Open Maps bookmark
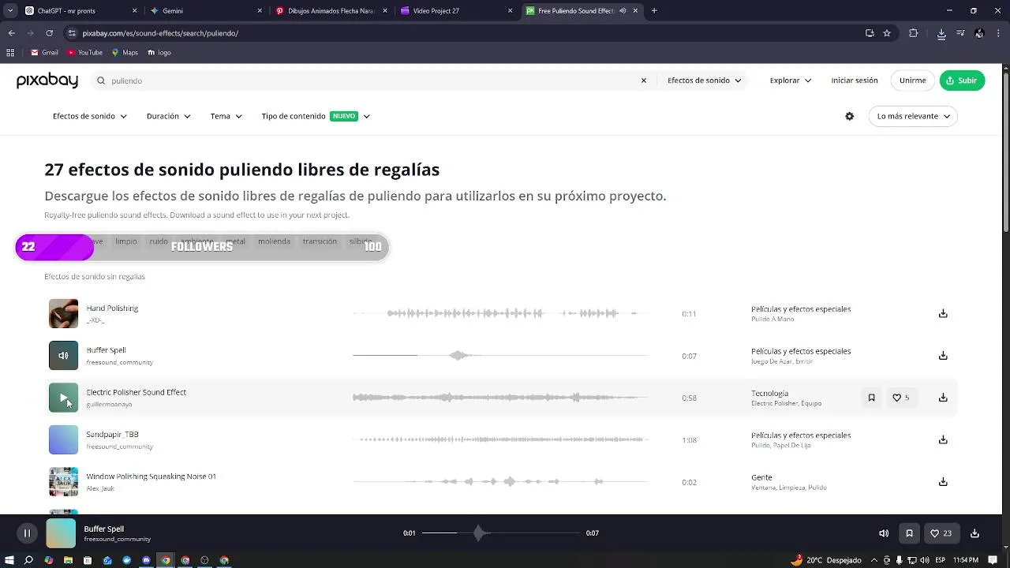This screenshot has width=1010, height=568. tap(125, 52)
